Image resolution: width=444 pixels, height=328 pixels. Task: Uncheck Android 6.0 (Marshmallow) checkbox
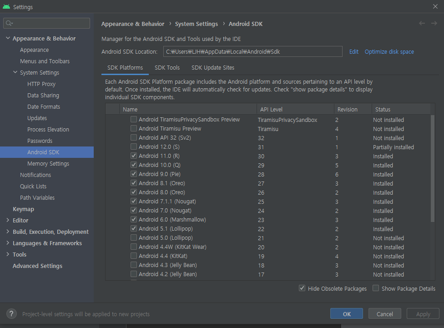click(134, 219)
